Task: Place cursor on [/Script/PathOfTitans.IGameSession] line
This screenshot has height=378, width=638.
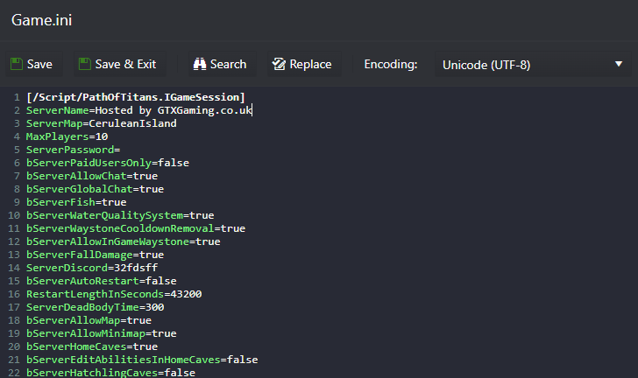Action: pyautogui.click(x=136, y=97)
